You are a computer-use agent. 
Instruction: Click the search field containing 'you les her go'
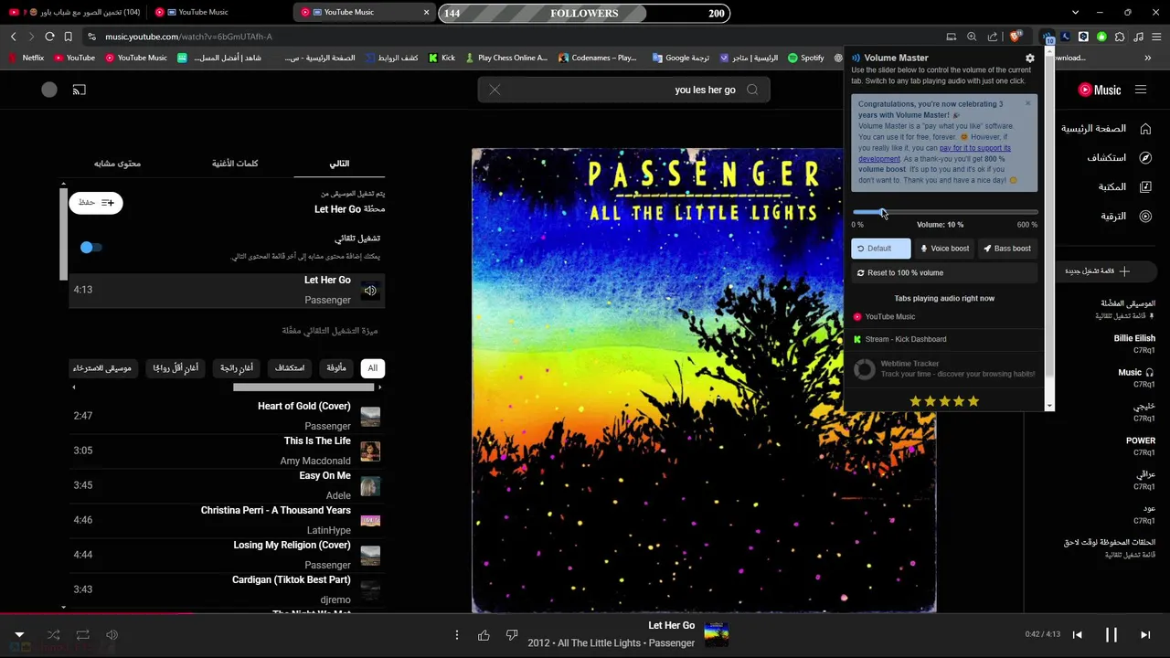click(623, 90)
